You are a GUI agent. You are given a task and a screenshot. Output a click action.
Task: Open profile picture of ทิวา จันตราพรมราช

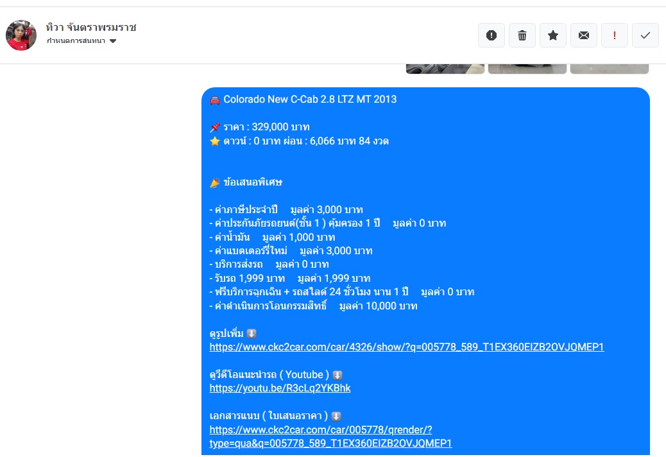coord(21,35)
